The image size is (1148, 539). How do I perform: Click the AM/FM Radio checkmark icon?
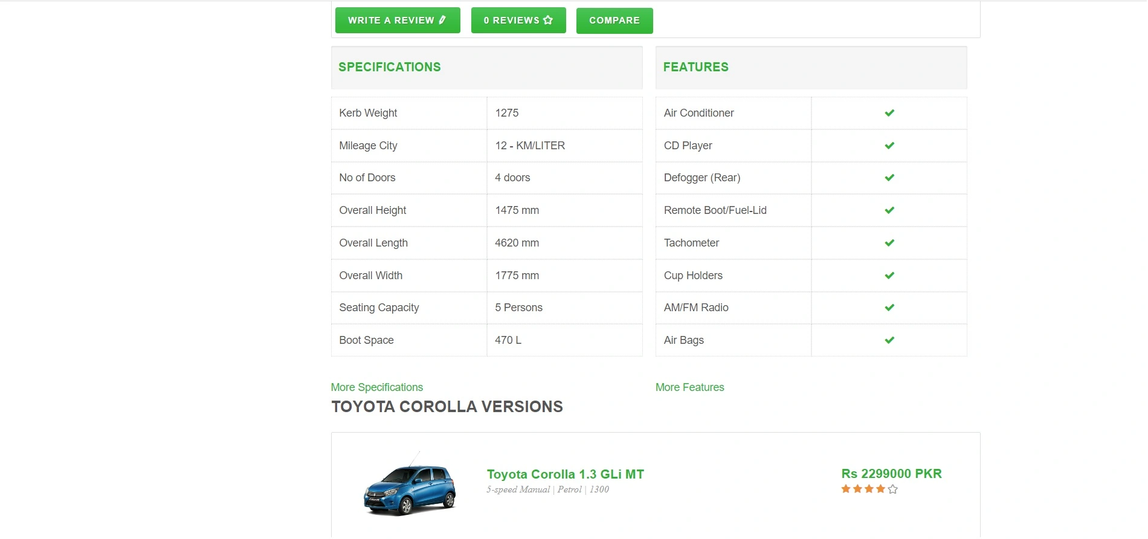pos(889,308)
